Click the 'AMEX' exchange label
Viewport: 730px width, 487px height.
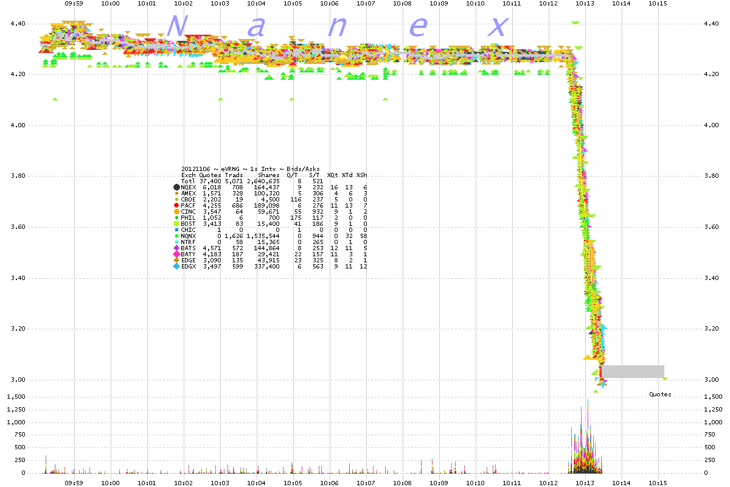point(189,193)
